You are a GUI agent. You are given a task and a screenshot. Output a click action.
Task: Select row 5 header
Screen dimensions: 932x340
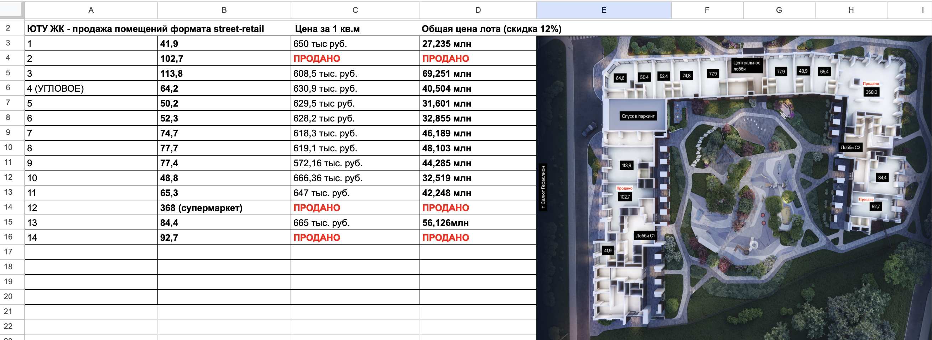tap(8, 73)
